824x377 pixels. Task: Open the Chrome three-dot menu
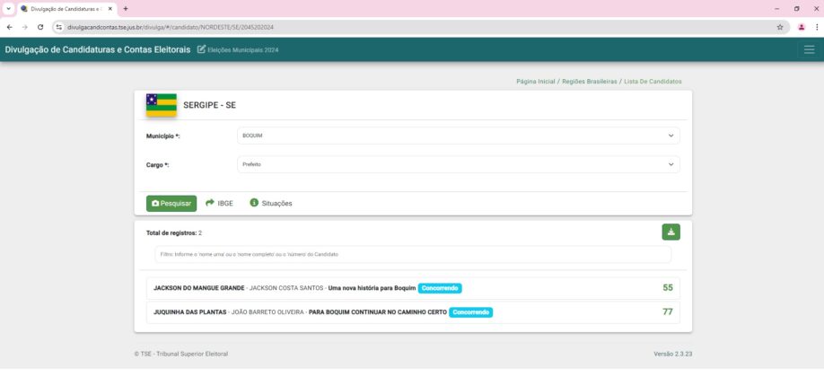click(x=816, y=27)
